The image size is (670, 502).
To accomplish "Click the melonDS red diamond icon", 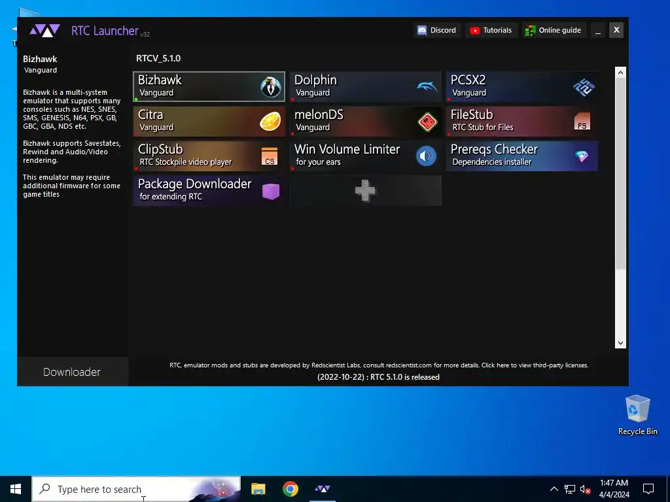I will point(427,122).
